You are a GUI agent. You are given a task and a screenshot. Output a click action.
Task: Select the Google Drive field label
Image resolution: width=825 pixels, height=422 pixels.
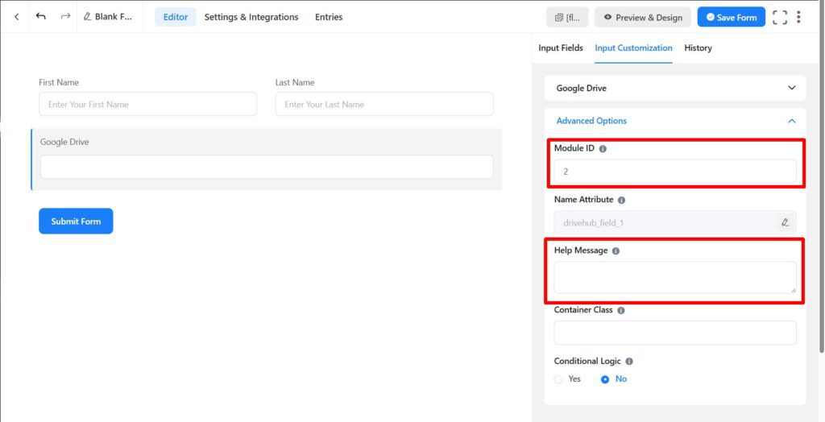pyautogui.click(x=64, y=142)
